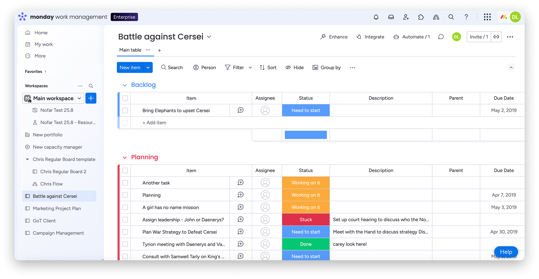This screenshot has width=539, height=279.
Task: Search workspaces with sidebar magnifier
Action: pyautogui.click(x=91, y=86)
